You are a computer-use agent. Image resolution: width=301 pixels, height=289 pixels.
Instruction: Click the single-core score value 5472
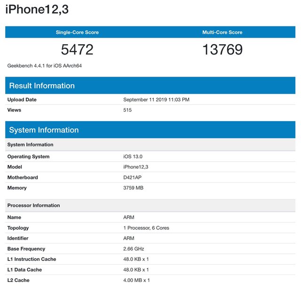[77, 49]
